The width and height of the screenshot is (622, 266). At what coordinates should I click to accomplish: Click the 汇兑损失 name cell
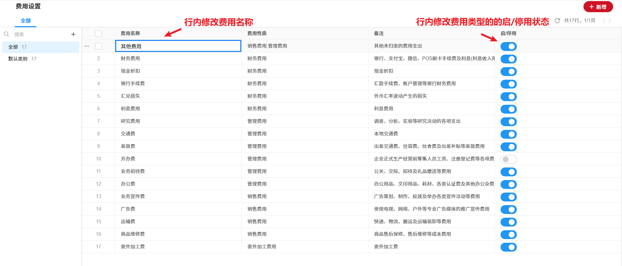[178, 96]
